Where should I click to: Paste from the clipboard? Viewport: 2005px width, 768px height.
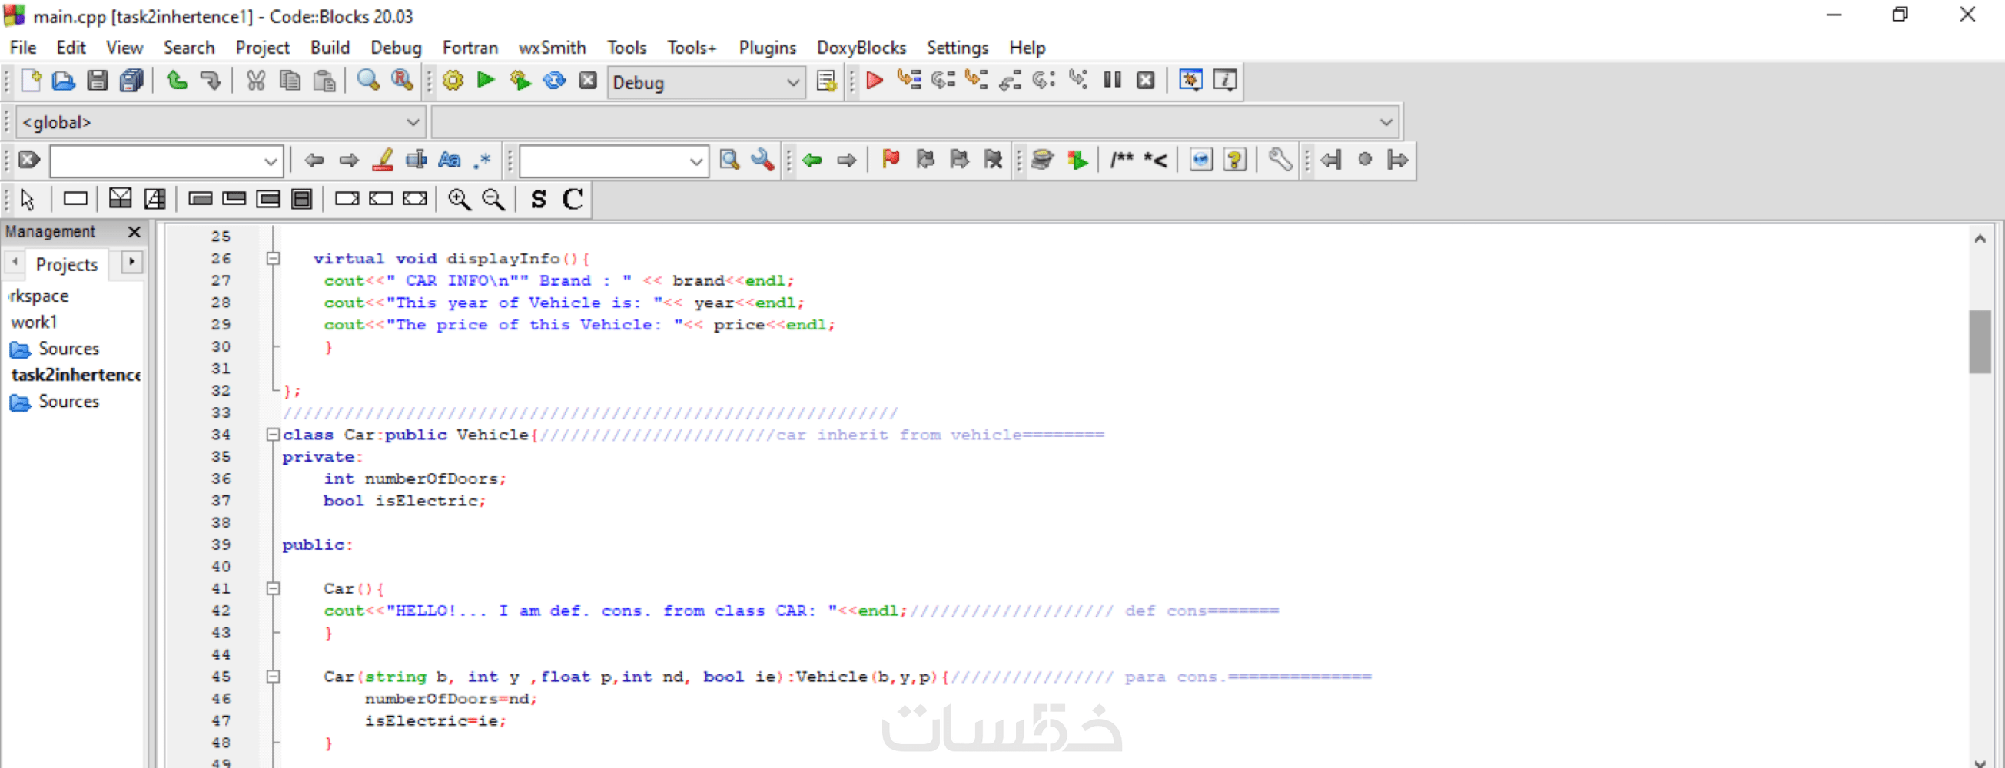(x=324, y=80)
